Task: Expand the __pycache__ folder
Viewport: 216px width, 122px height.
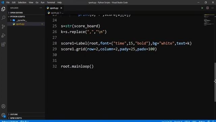Action: click(x=11, y=20)
